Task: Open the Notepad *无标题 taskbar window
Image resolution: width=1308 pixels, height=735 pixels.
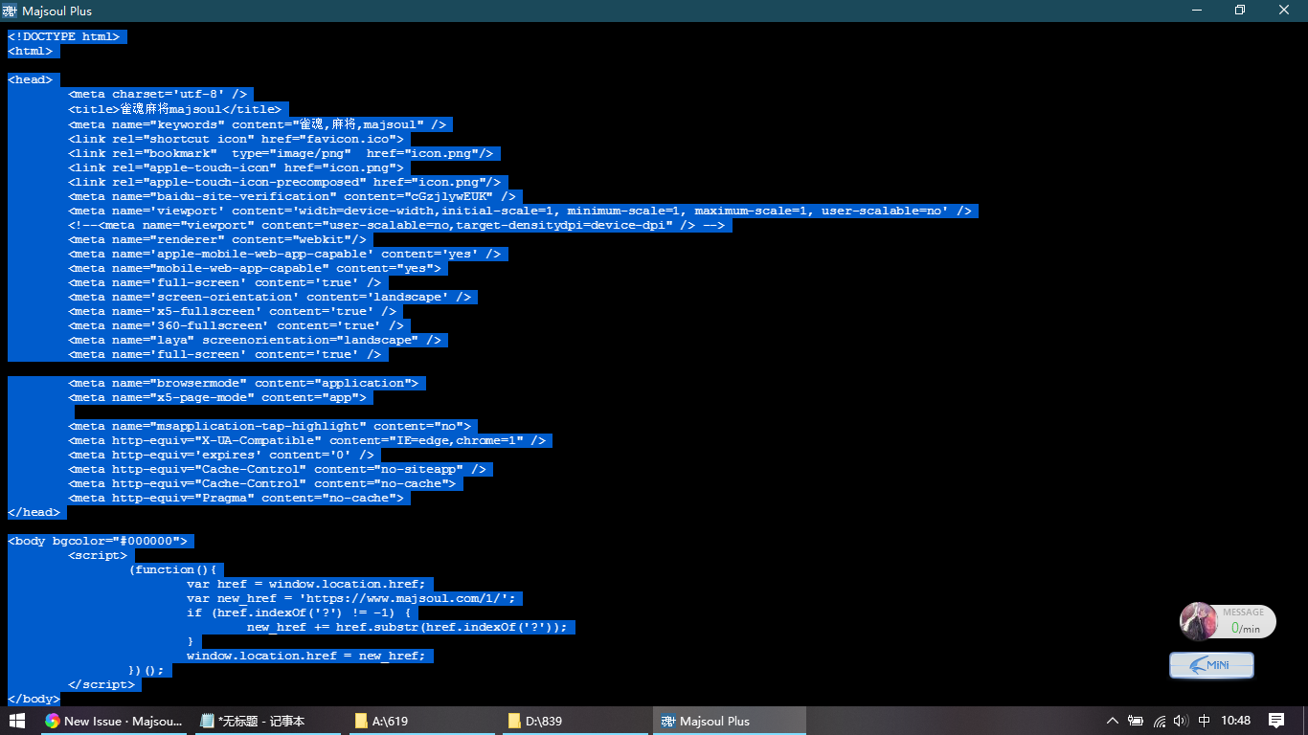Action: pos(267,721)
